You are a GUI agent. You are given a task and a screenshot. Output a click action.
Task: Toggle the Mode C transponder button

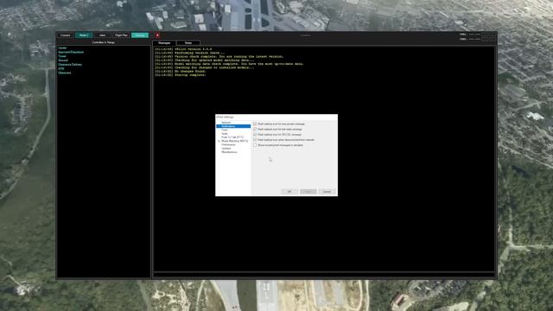84,35
